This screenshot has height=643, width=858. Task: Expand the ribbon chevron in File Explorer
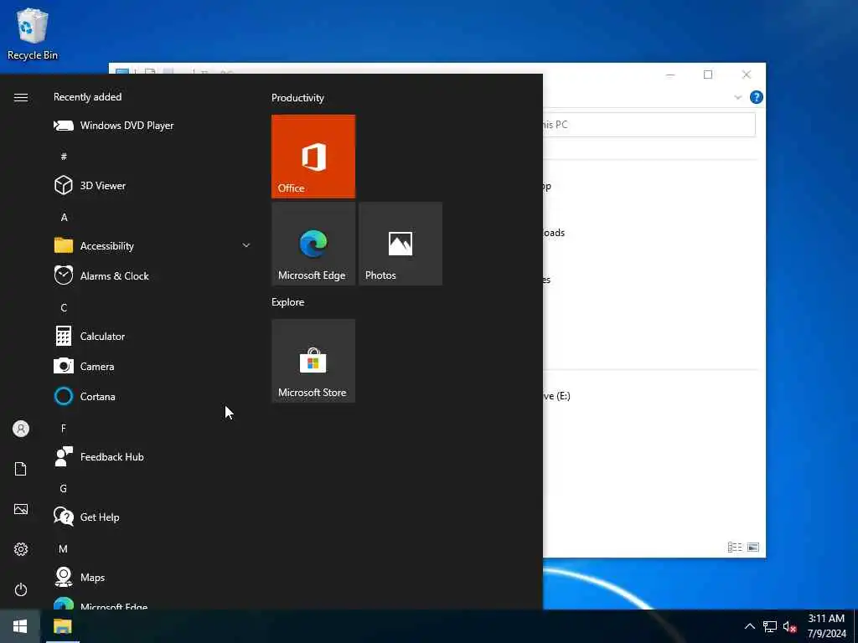737,97
